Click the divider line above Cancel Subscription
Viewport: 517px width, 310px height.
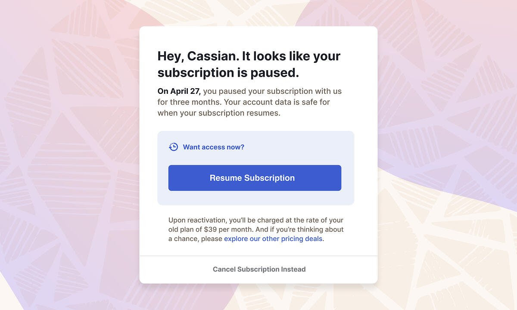pyautogui.click(x=258, y=256)
